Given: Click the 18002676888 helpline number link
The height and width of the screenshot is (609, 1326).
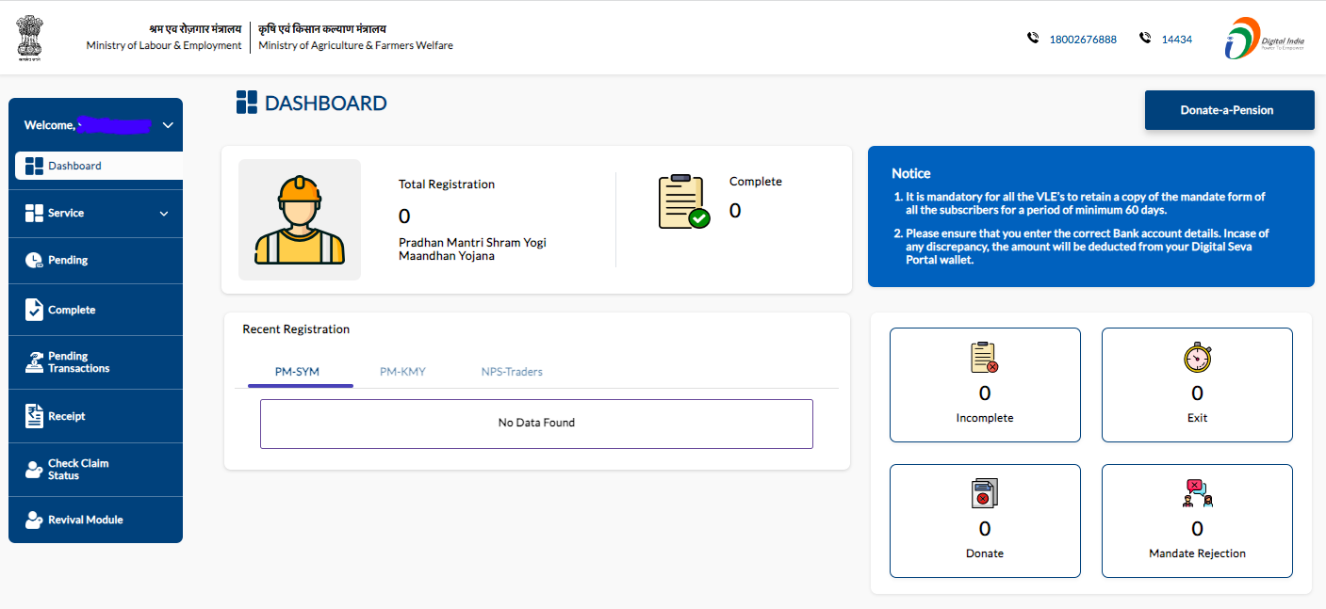Looking at the screenshot, I should coord(1082,40).
